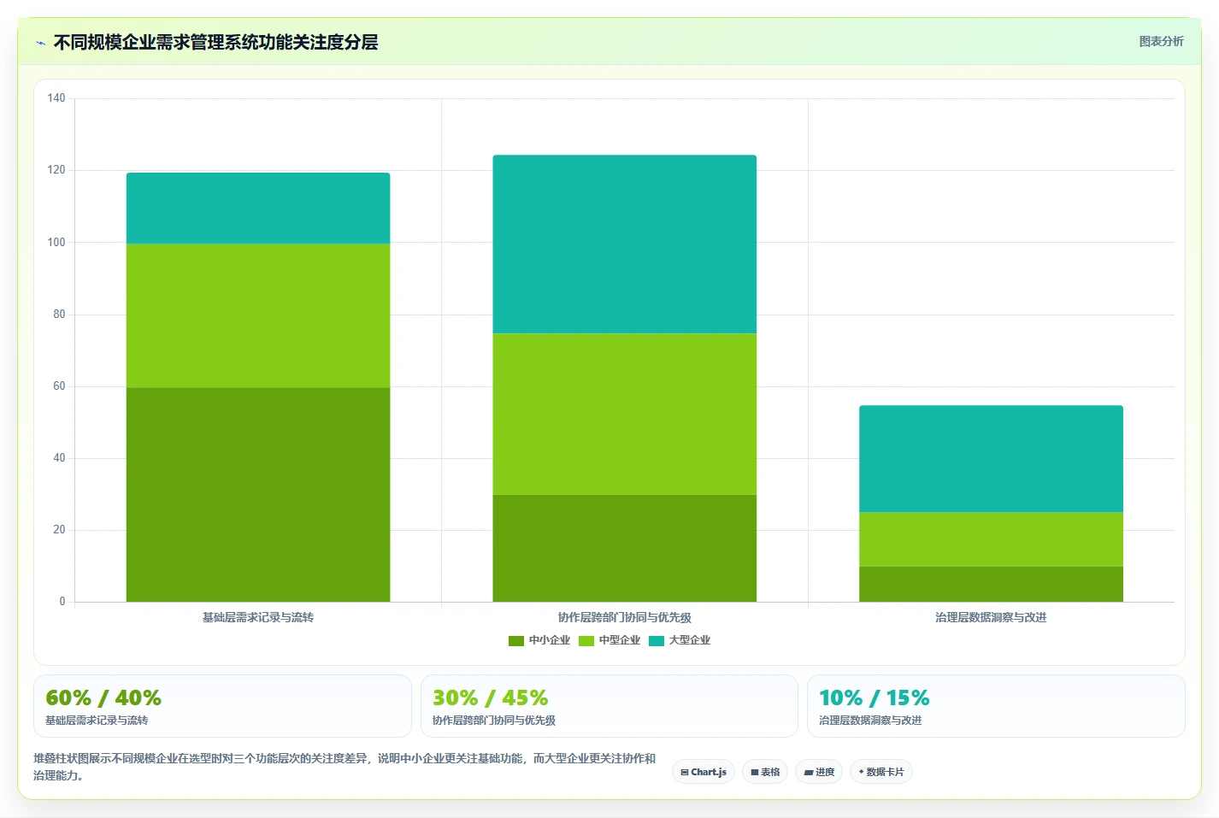Click the x-axis label 治理层数据洞察与改进
The image size is (1219, 818).
[x=991, y=617]
